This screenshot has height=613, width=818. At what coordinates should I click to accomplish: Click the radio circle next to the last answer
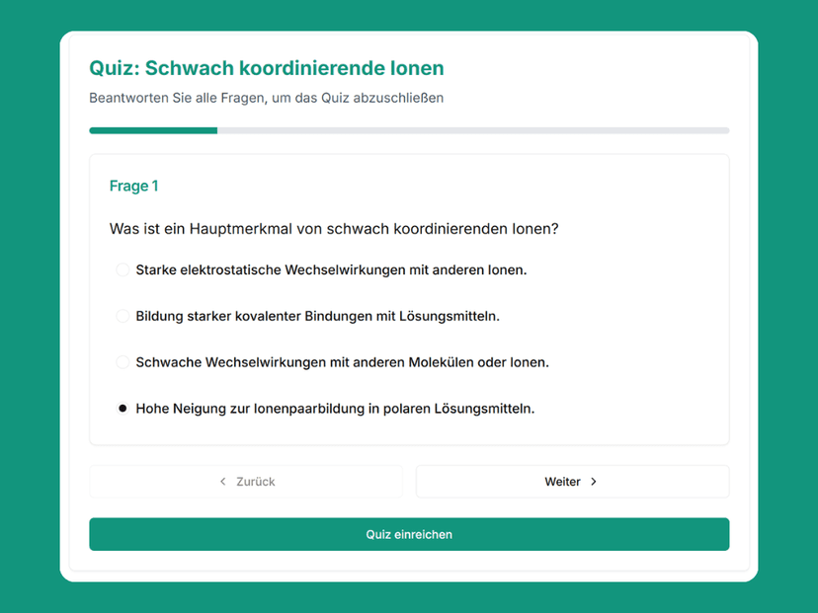pyautogui.click(x=122, y=408)
